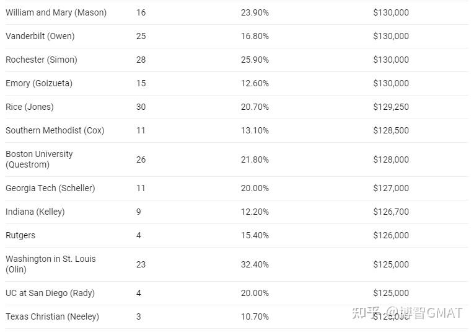The height and width of the screenshot is (332, 474).
Task: Click the number 30 in Rice row
Action: [141, 107]
